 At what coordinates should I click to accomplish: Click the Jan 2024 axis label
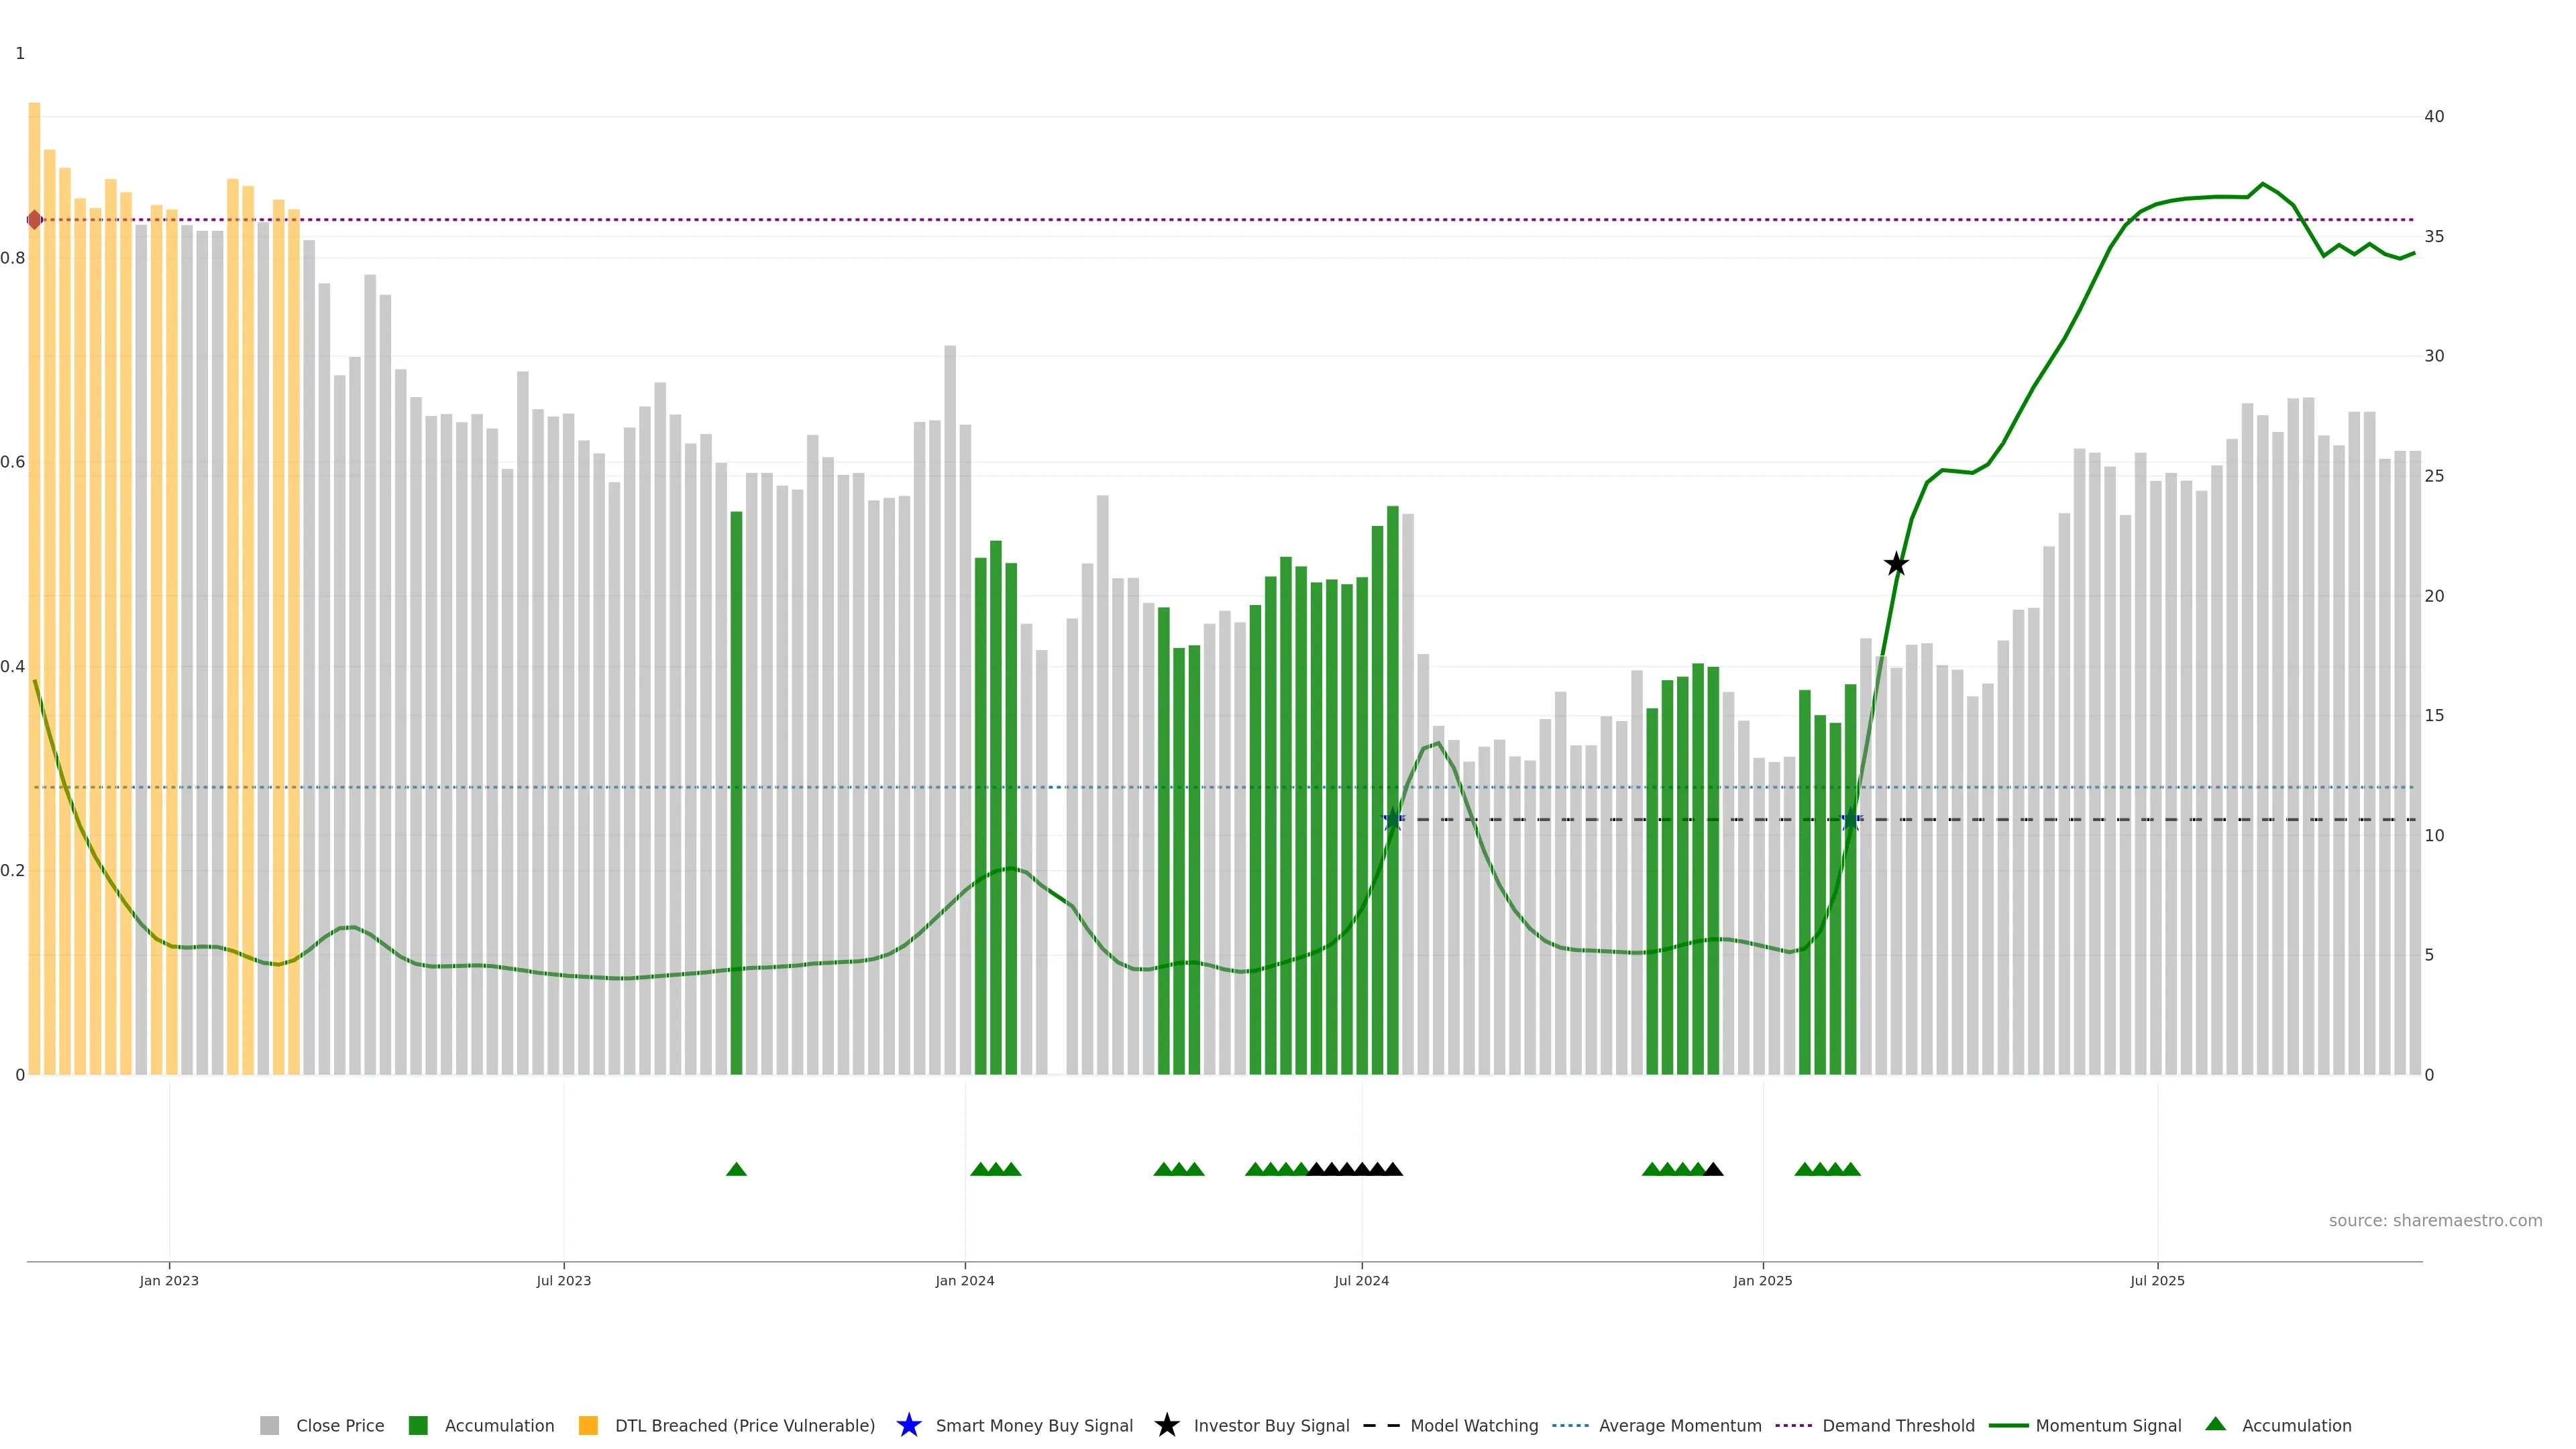pos(964,1281)
